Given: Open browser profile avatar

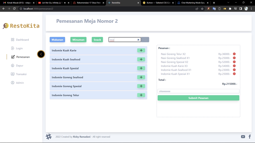Looking at the screenshot, I should pyautogui.click(x=246, y=9).
